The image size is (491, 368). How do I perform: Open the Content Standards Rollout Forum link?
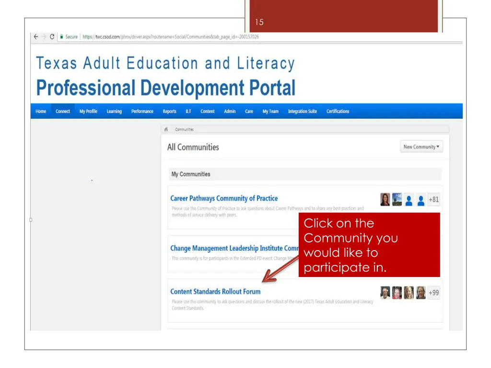click(215, 292)
